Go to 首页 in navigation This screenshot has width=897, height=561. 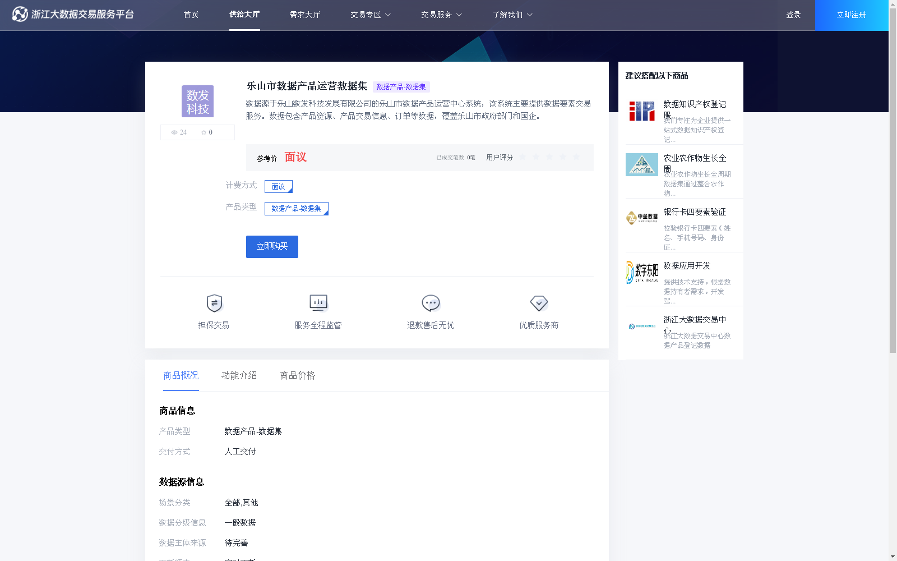[x=191, y=15]
